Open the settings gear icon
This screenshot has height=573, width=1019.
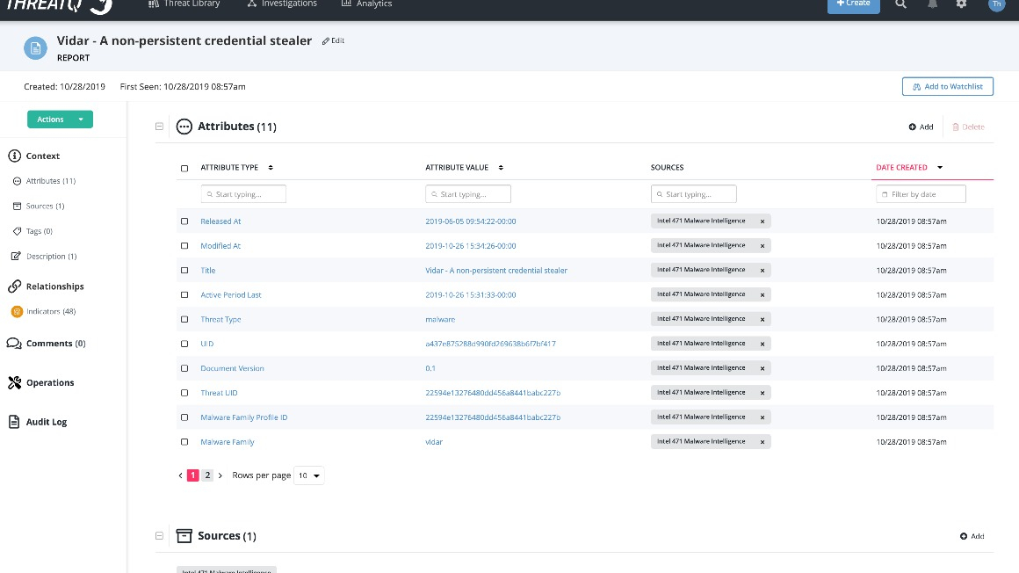click(x=961, y=4)
